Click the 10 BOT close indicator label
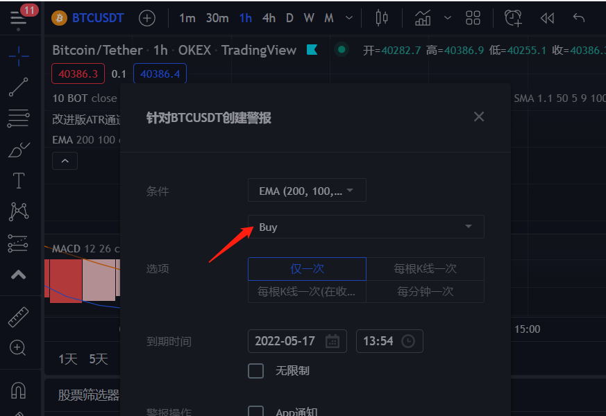This screenshot has width=606, height=416. click(x=85, y=98)
